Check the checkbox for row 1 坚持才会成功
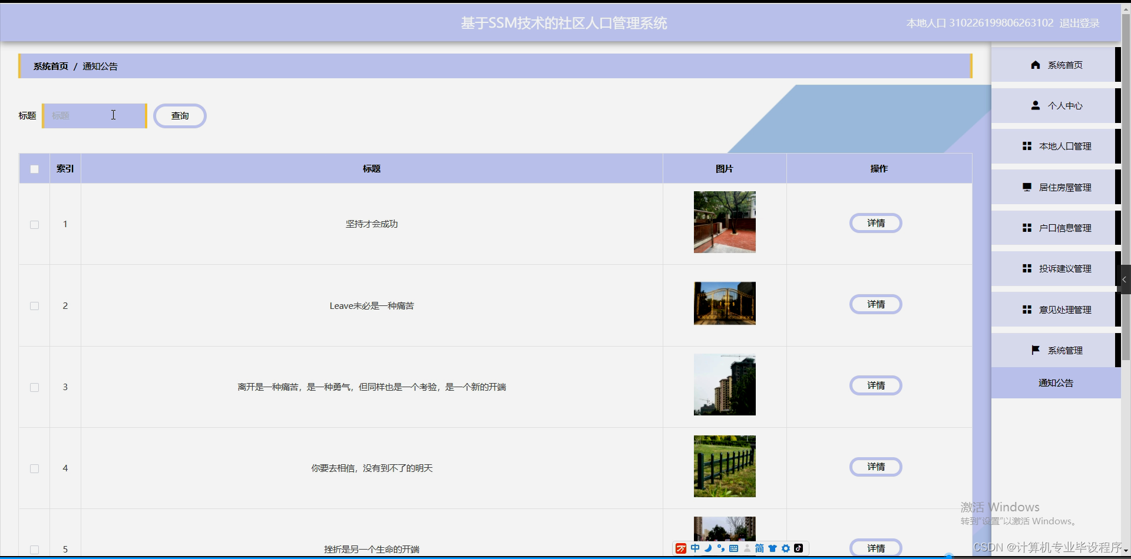 pos(34,224)
